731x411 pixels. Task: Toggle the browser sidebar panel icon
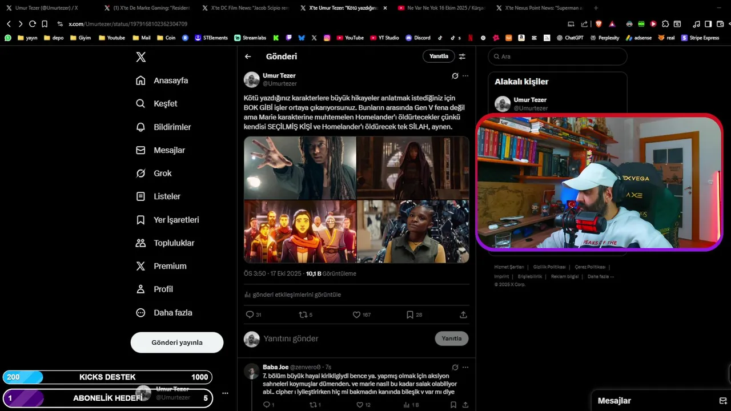[x=708, y=24]
